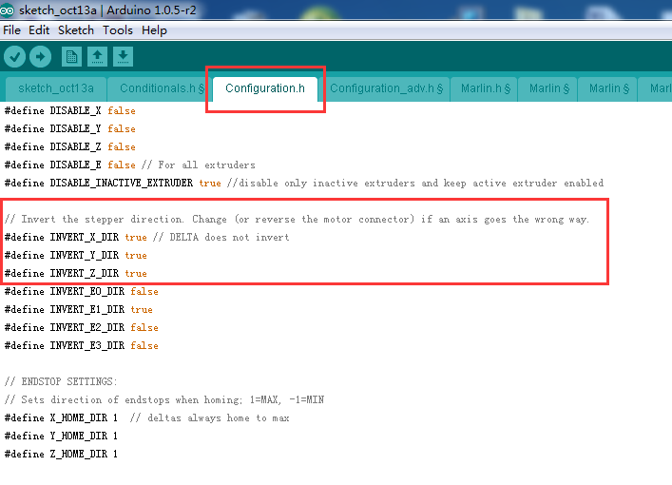Click the line '#define Y_HOME_DIR 1'

(61, 436)
